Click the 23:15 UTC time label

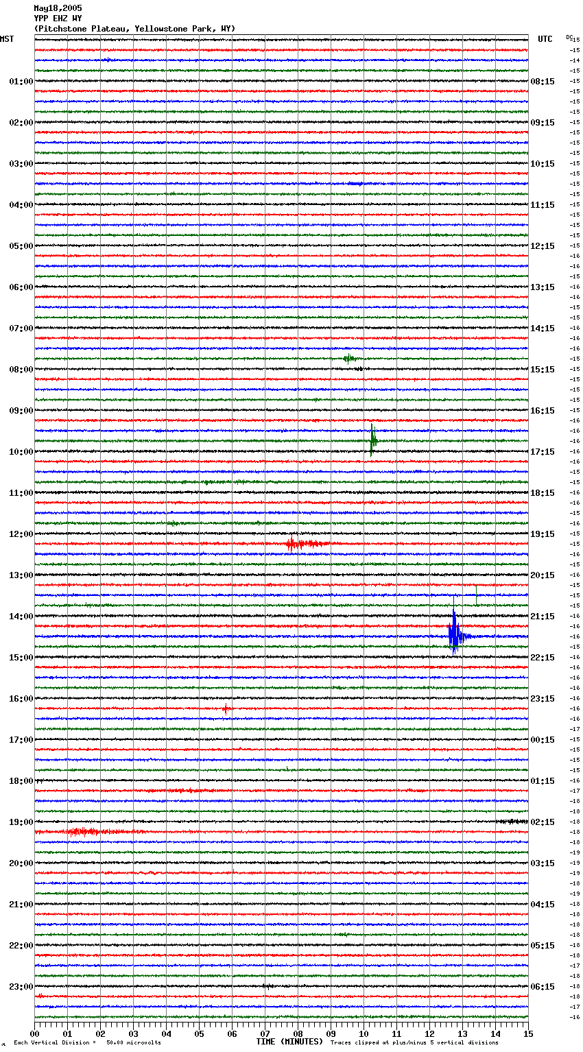543,699
